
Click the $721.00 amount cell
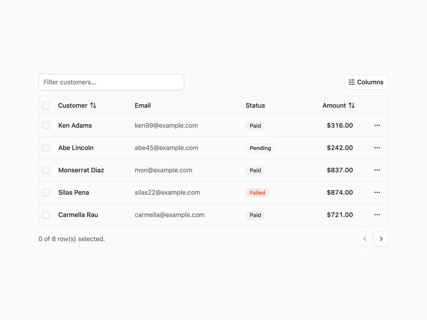(340, 215)
